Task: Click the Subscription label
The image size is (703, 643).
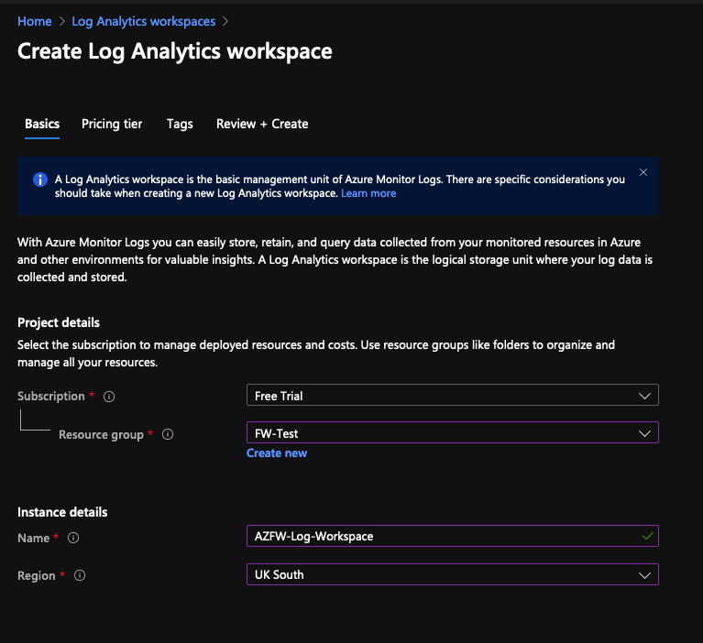Action: (x=51, y=397)
